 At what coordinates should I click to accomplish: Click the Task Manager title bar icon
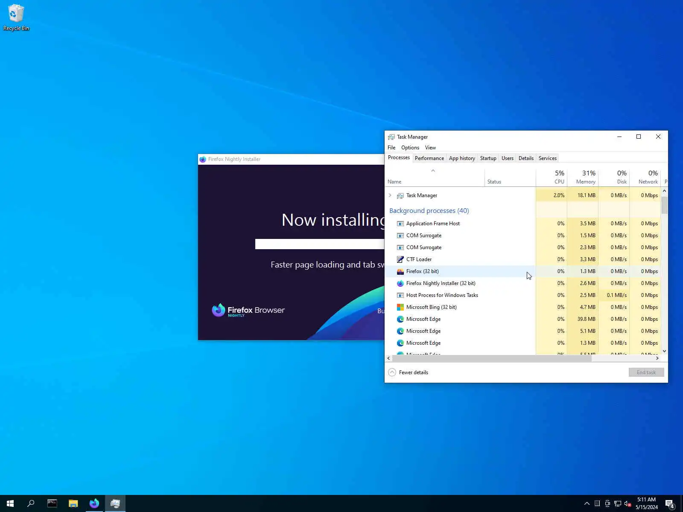(391, 137)
